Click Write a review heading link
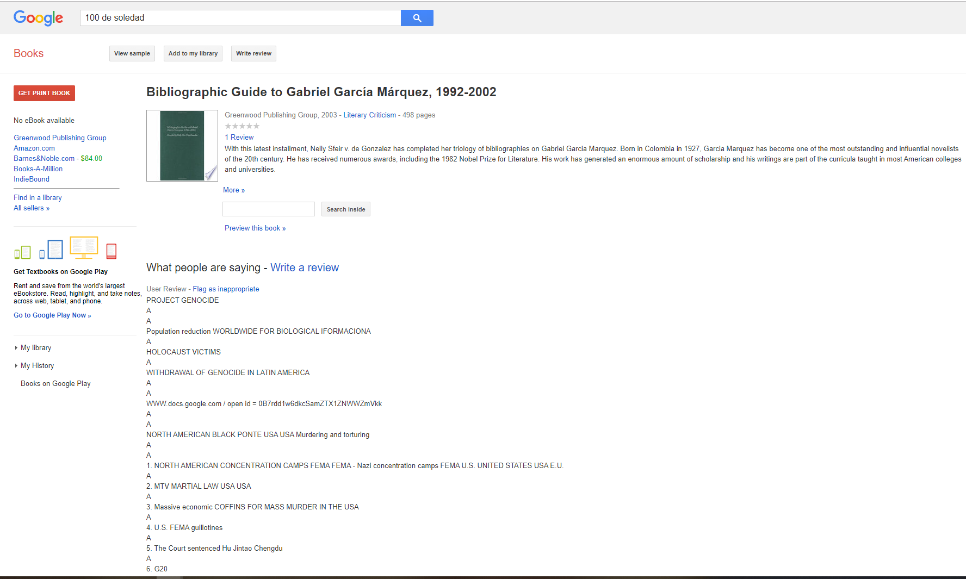Screen dimensions: 966x579 click(x=305, y=267)
